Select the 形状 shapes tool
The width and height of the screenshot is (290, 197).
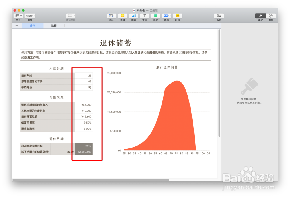point(155,16)
